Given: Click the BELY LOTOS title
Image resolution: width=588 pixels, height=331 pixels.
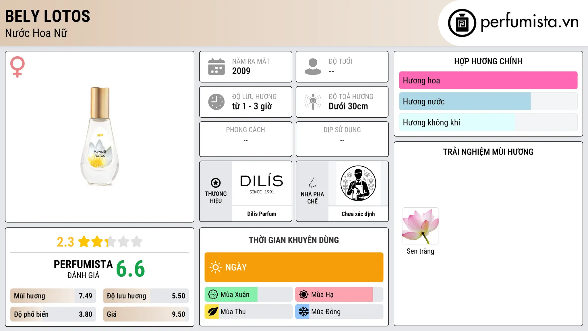Looking at the screenshot, I should point(48,16).
